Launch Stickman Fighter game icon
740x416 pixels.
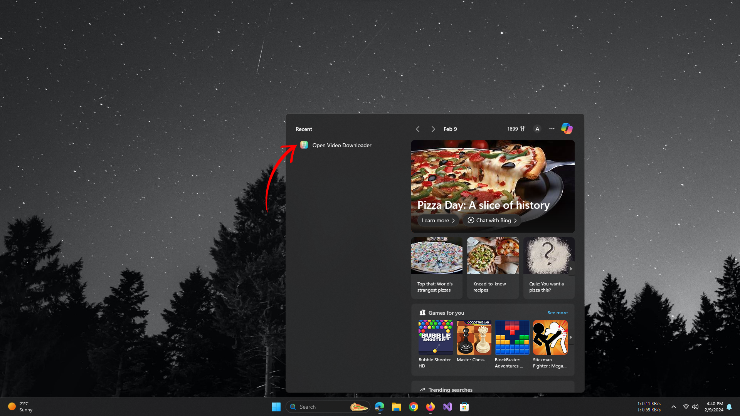[550, 338]
